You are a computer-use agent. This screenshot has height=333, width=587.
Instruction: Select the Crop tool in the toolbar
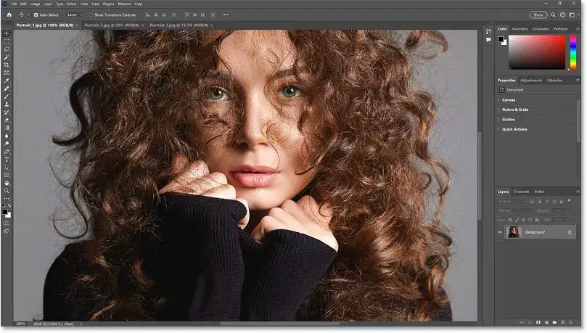pos(7,65)
